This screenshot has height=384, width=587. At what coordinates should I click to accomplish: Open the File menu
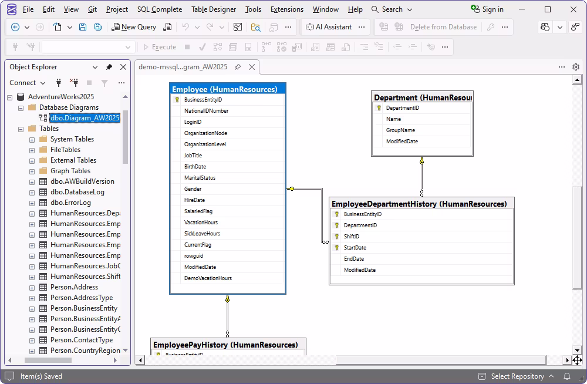(28, 9)
